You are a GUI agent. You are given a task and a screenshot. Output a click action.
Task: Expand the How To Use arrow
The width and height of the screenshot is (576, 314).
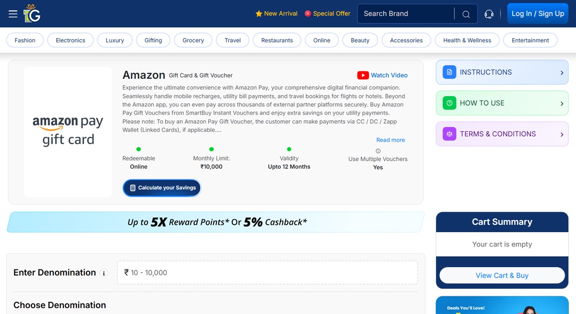[x=562, y=104]
